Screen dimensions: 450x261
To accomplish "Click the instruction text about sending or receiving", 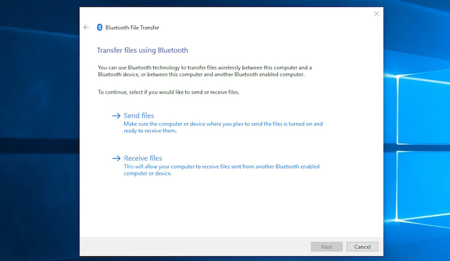I will [x=168, y=92].
